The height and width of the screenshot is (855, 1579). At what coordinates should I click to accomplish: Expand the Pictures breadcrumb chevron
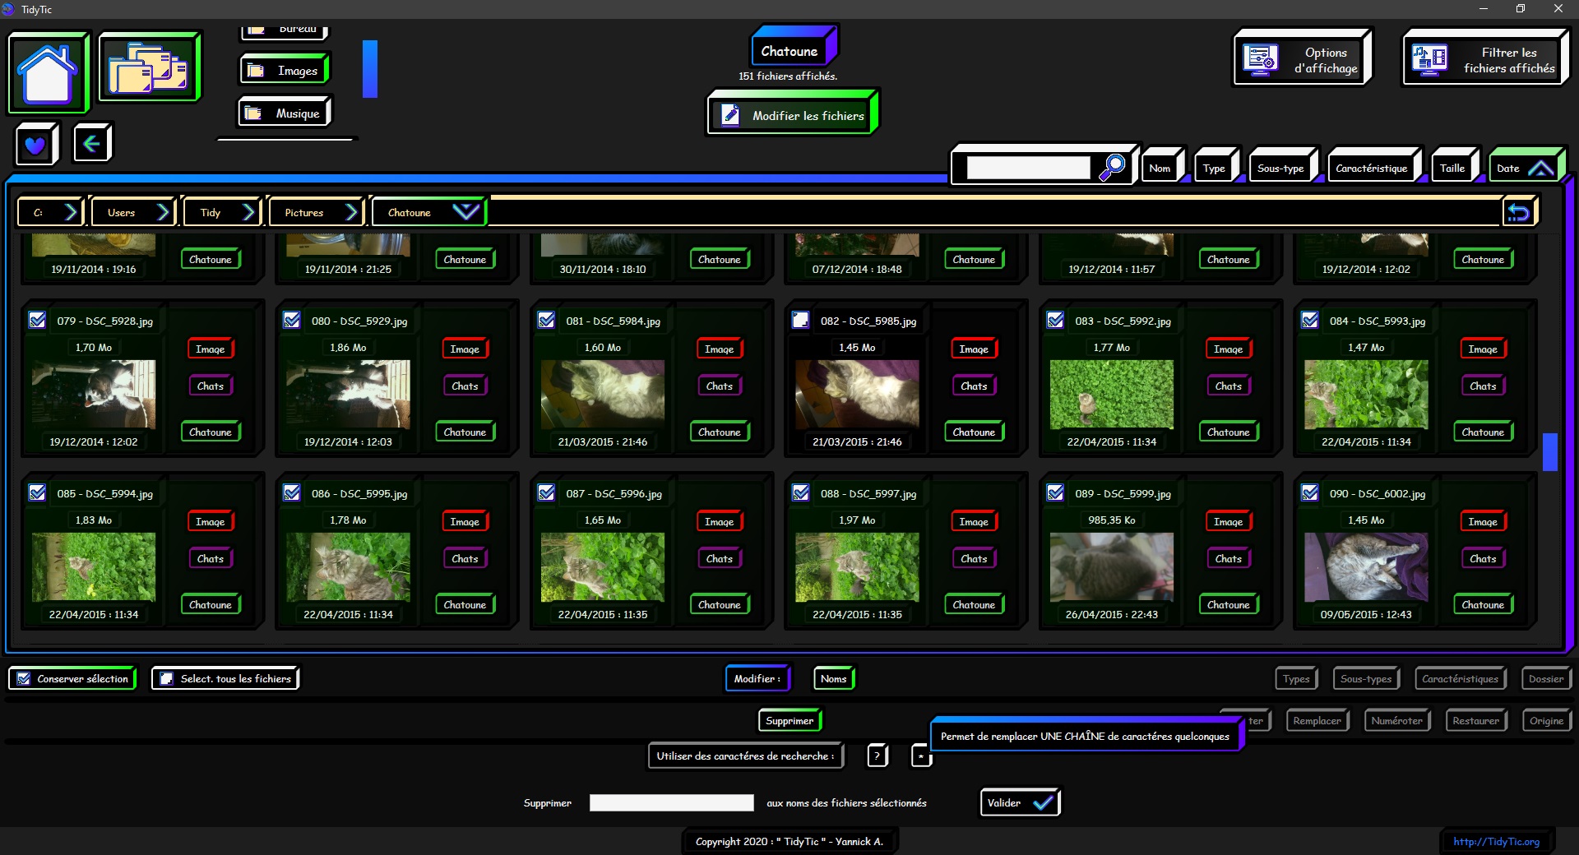pyautogui.click(x=352, y=213)
